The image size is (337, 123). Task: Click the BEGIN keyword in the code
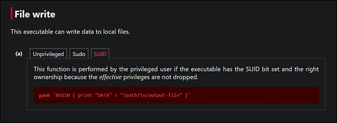tap(63, 95)
